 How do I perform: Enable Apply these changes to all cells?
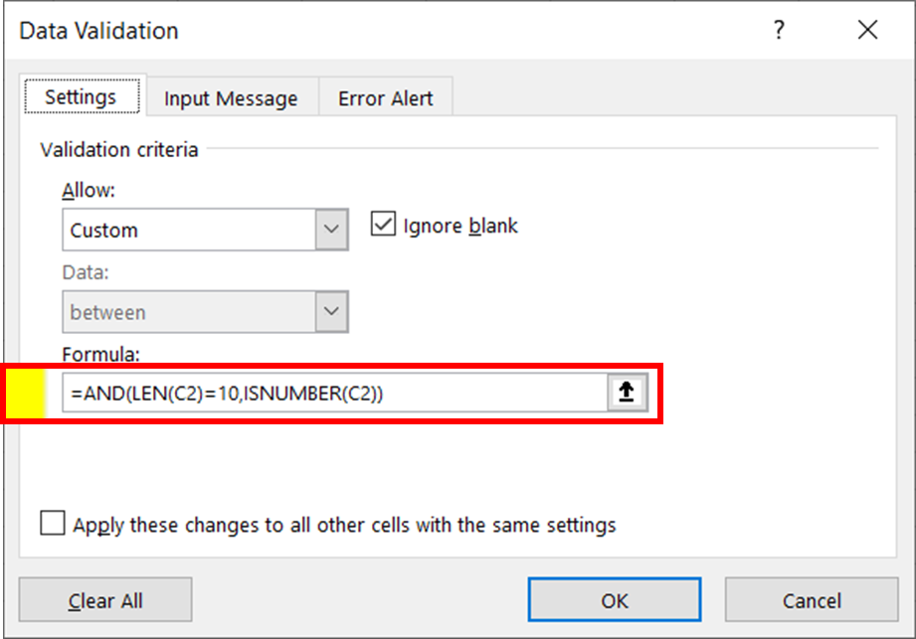53,524
